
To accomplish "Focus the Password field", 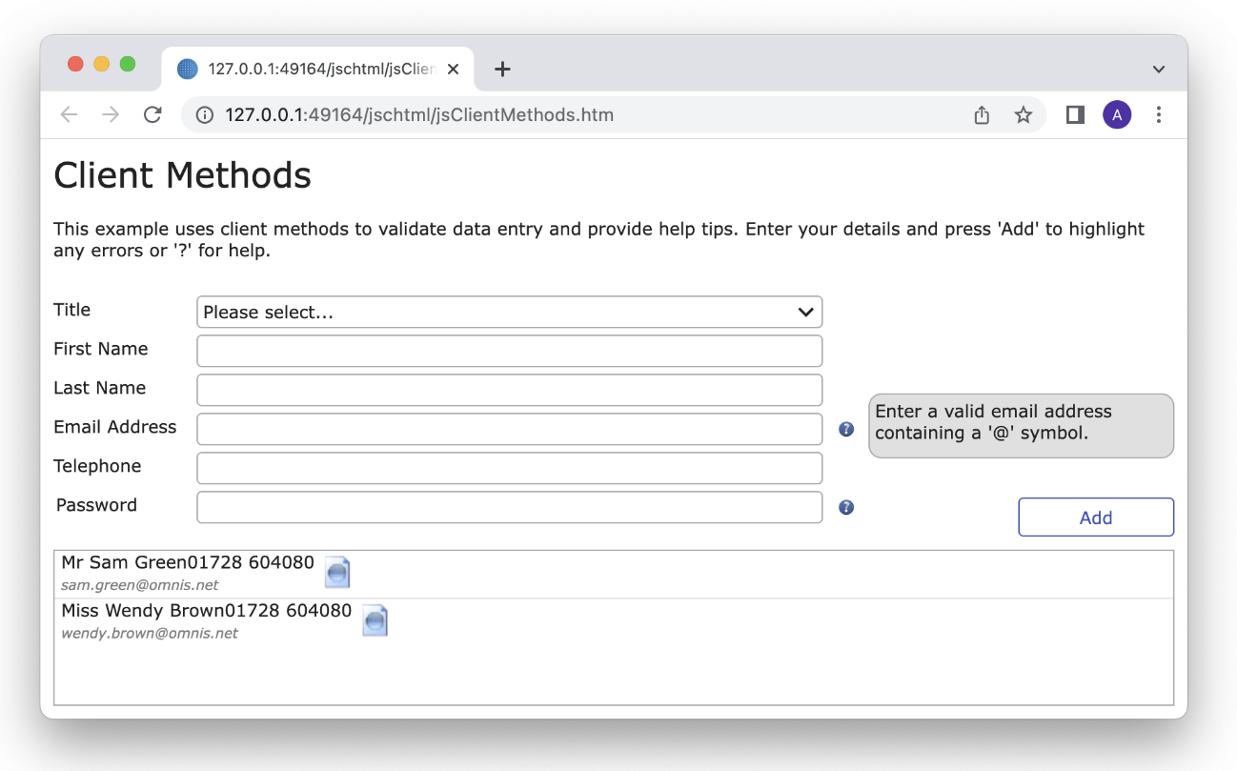I will 509,507.
